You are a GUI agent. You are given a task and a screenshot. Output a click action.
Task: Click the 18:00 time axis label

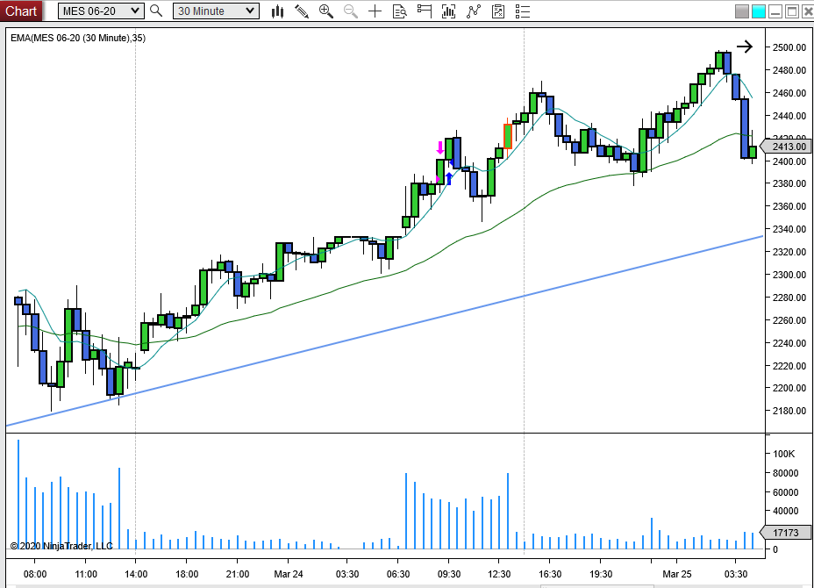(187, 574)
